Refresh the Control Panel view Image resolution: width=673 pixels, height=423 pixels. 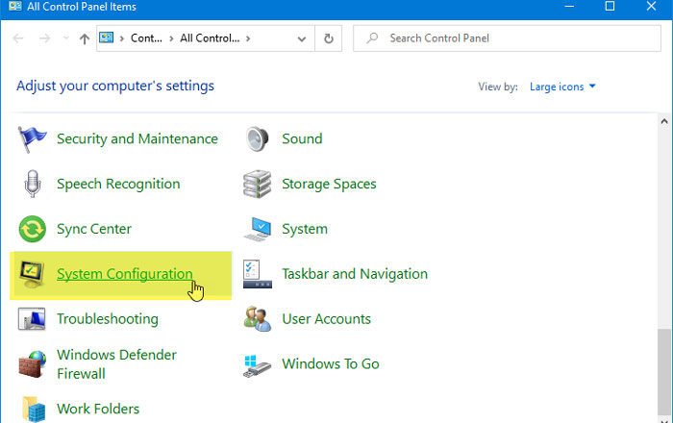[329, 38]
